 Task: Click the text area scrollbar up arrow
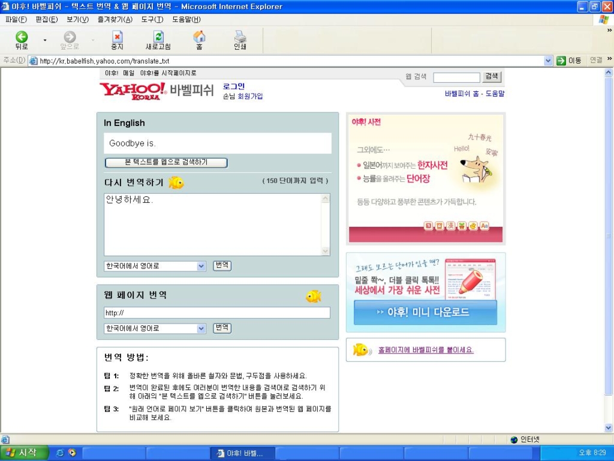(x=326, y=199)
